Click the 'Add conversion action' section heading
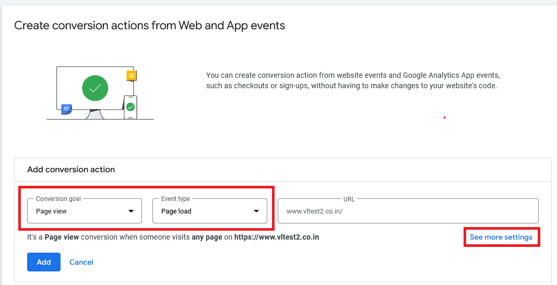557x285 pixels. [71, 170]
